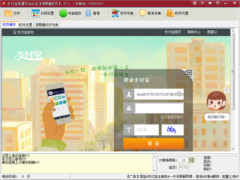The height and width of the screenshot is (180, 240).
Task: Click the IP更换频率 value field
Action: tap(184, 160)
